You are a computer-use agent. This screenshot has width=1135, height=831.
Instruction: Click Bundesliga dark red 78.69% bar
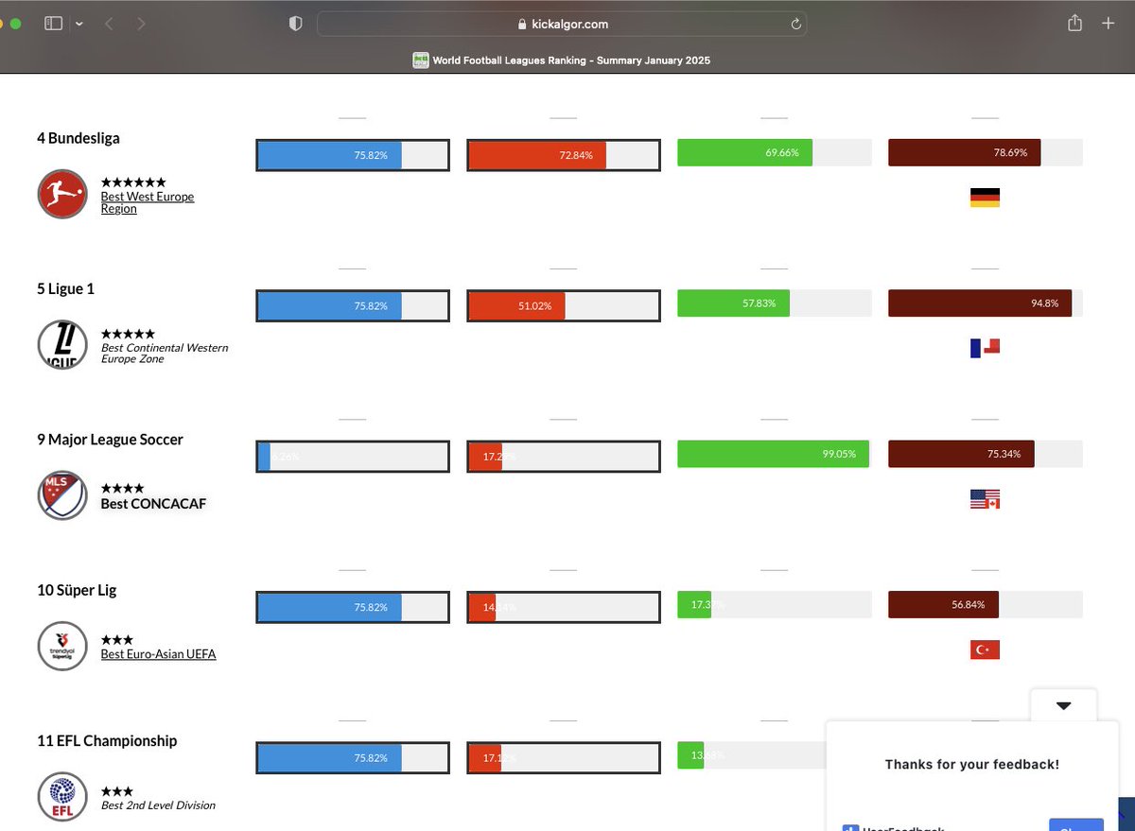click(986, 152)
